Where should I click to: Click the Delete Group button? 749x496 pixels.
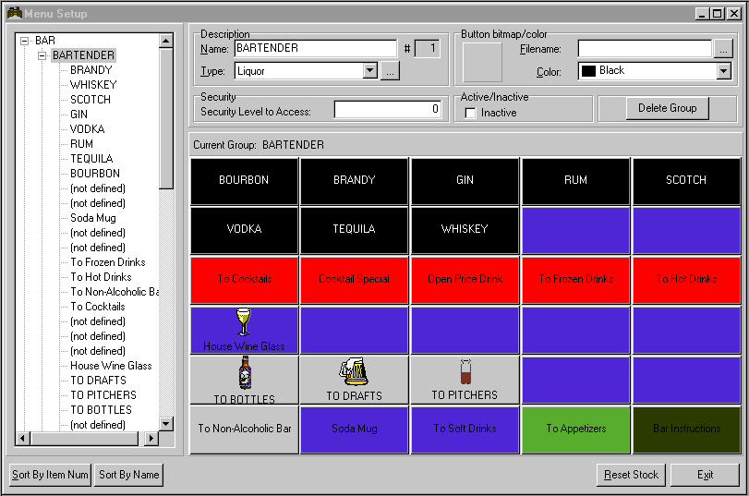(x=667, y=108)
